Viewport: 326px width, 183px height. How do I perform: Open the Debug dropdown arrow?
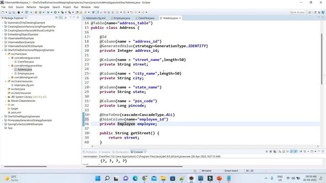tap(51, 12)
